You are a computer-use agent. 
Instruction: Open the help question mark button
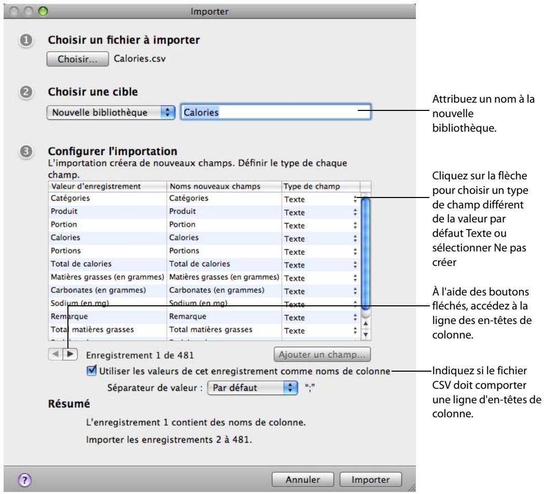[x=24, y=480]
